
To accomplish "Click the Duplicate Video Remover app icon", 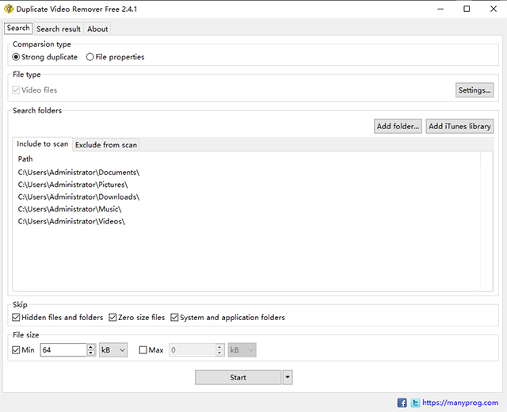I will 9,9.
